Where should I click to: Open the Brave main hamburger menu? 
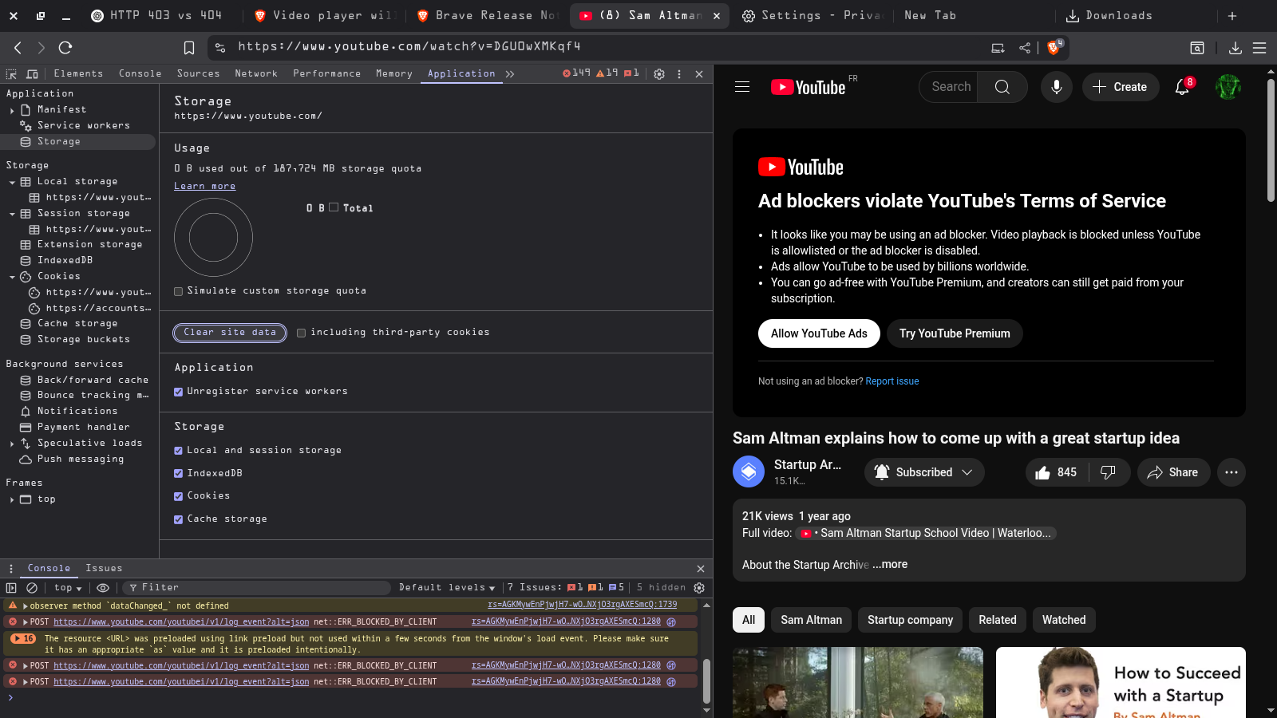[1259, 48]
